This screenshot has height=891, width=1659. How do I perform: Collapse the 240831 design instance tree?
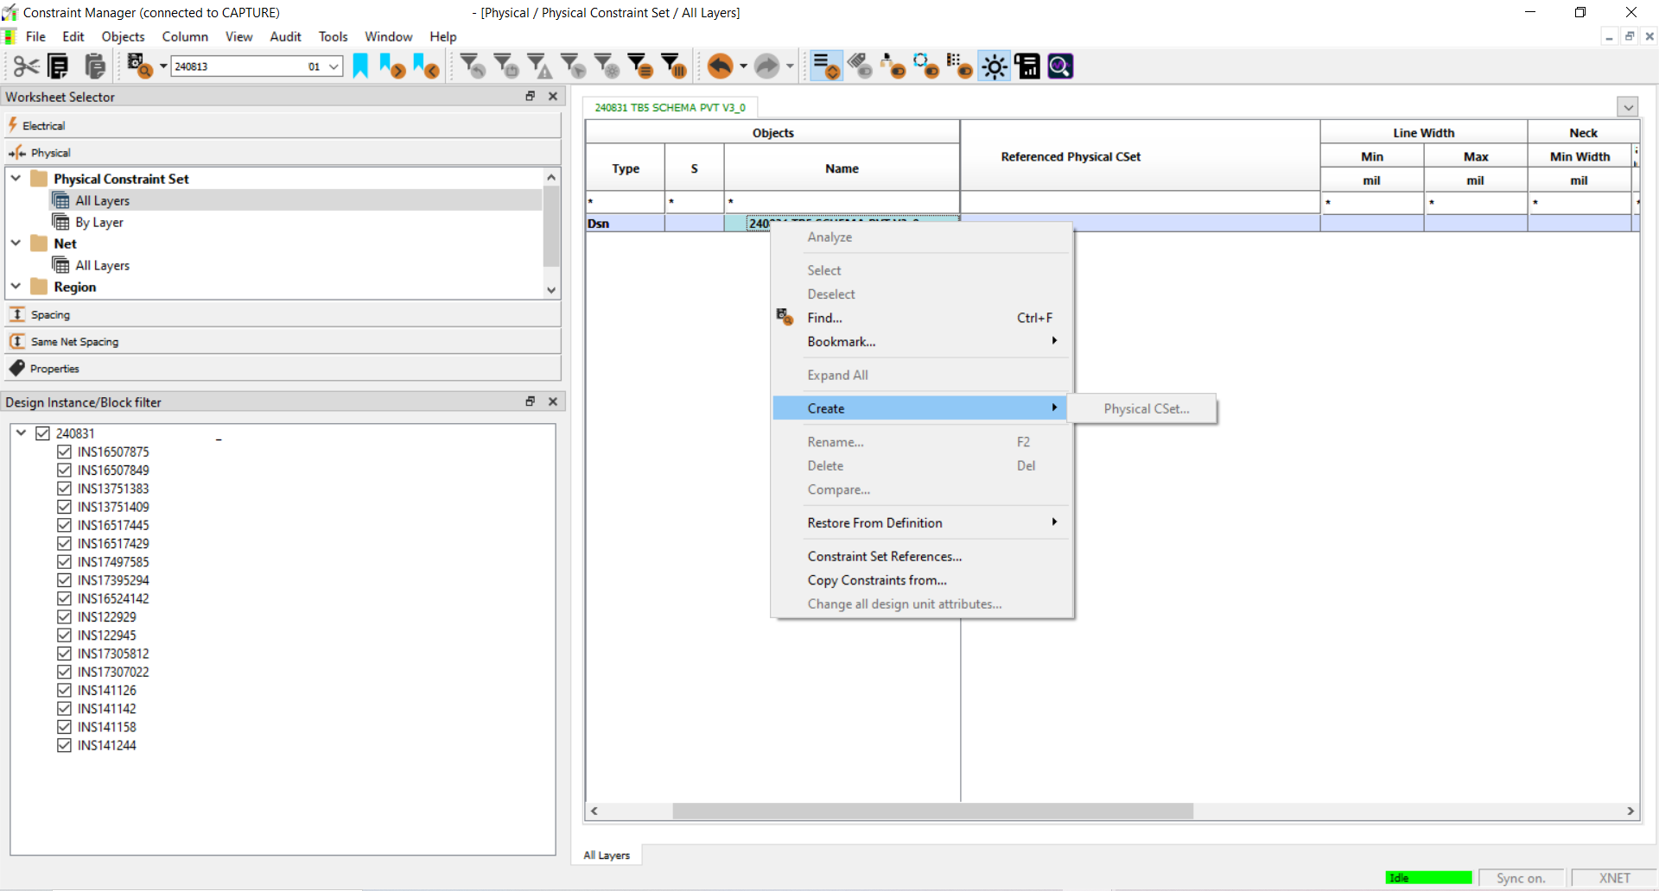(x=22, y=433)
